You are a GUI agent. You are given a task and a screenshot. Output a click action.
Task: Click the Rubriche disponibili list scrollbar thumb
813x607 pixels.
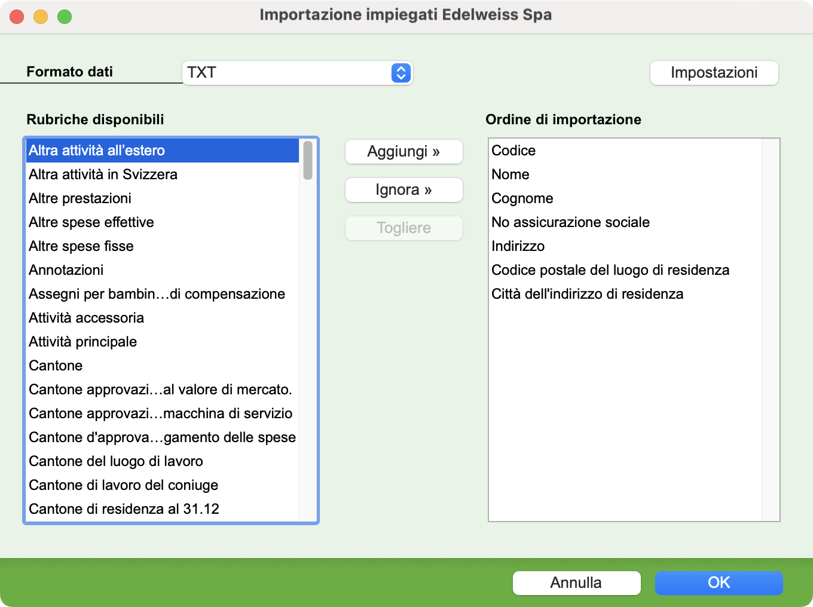308,160
